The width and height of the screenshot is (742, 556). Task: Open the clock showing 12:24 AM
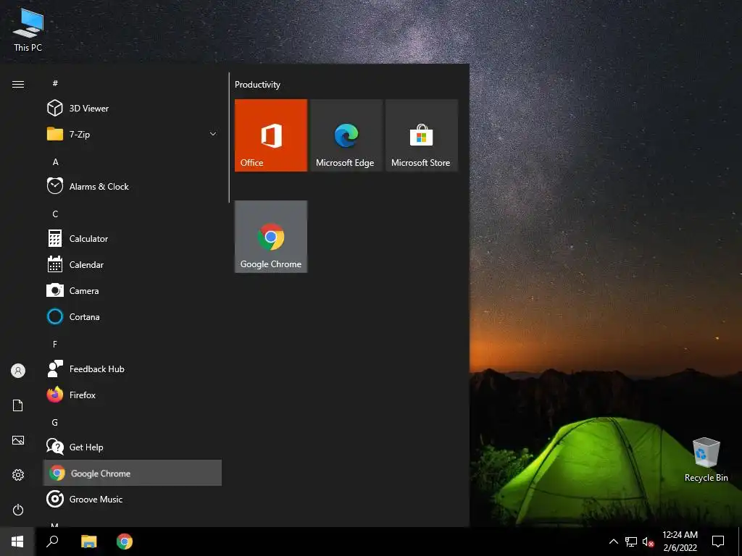click(x=680, y=542)
